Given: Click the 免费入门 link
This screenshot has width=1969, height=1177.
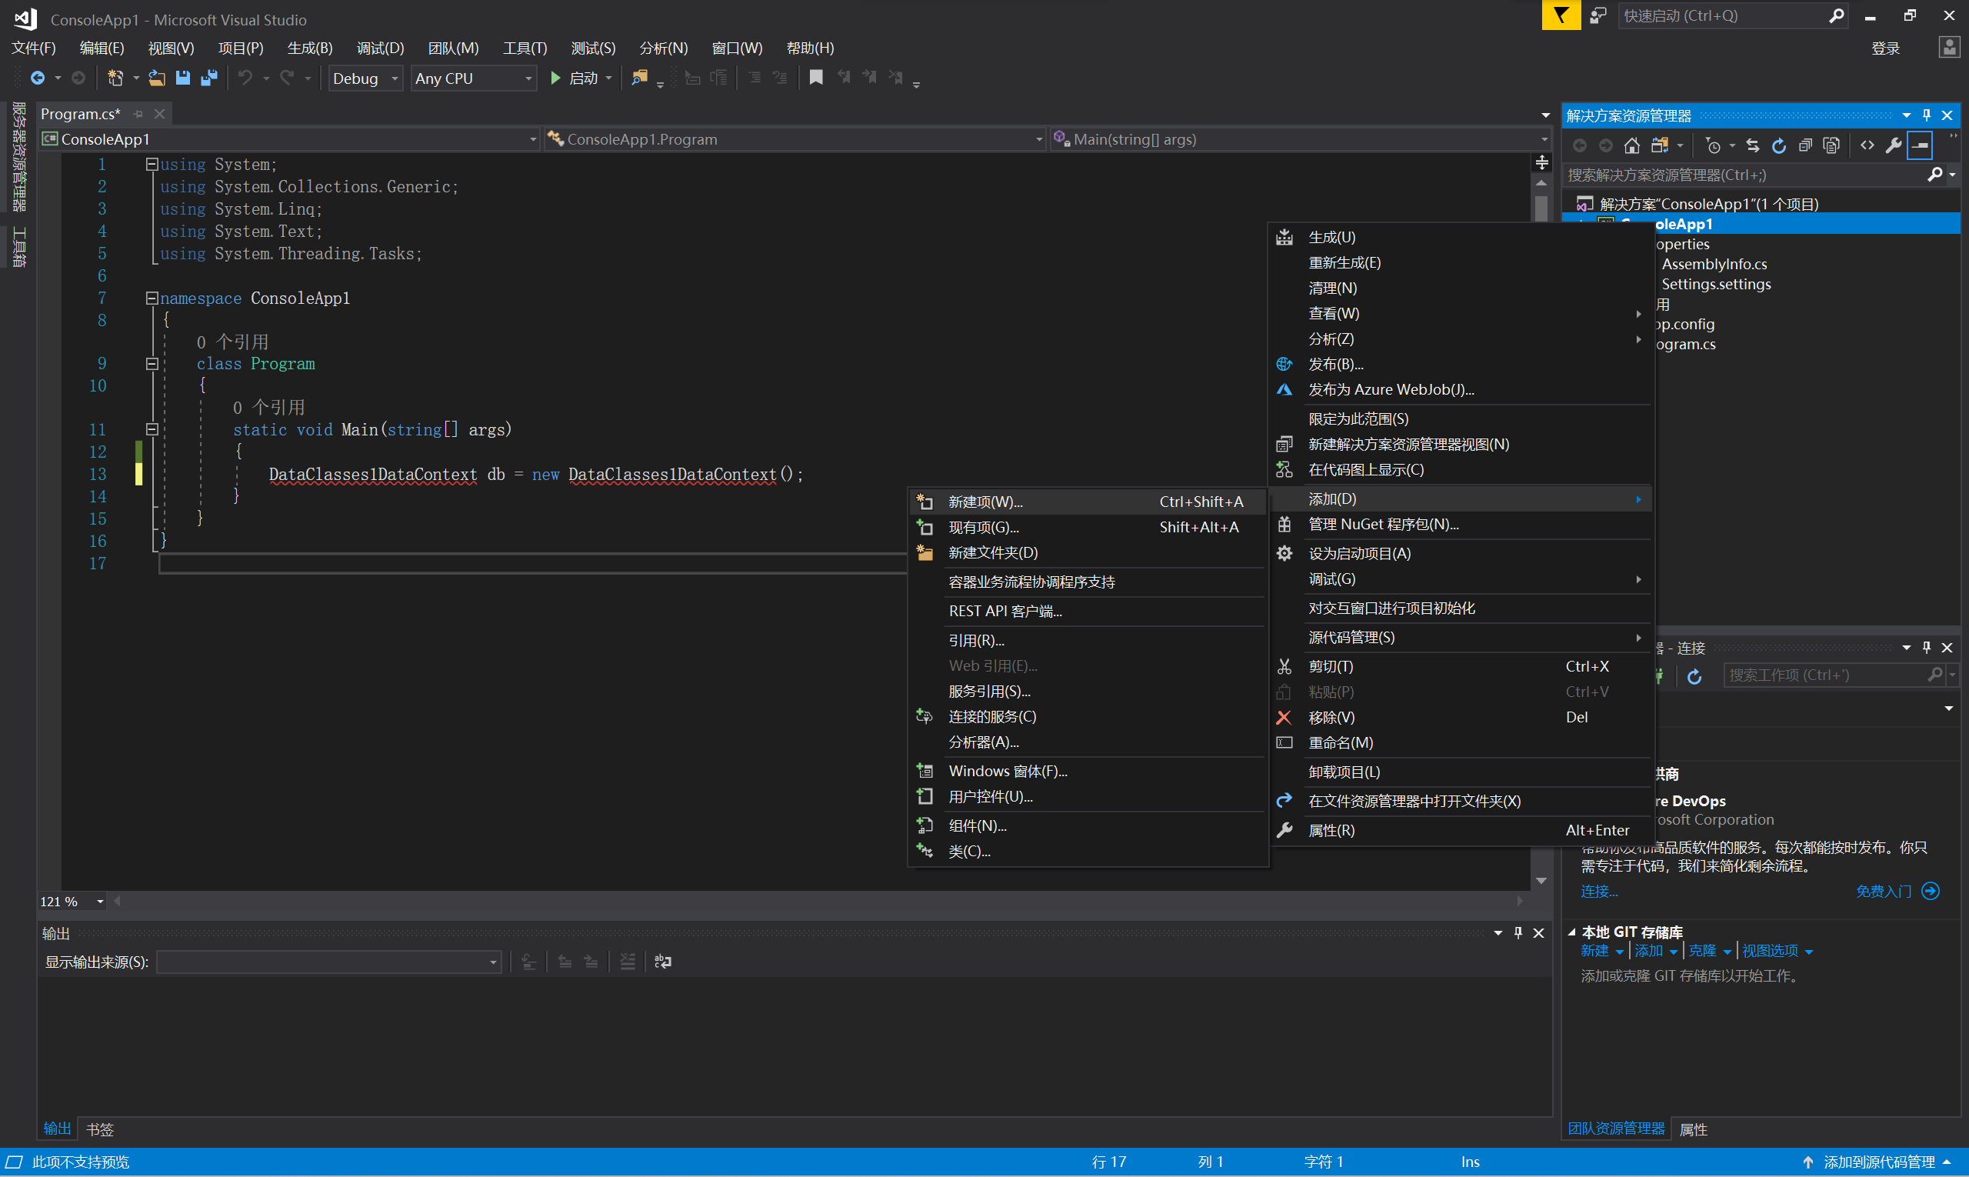Looking at the screenshot, I should coord(1884,891).
